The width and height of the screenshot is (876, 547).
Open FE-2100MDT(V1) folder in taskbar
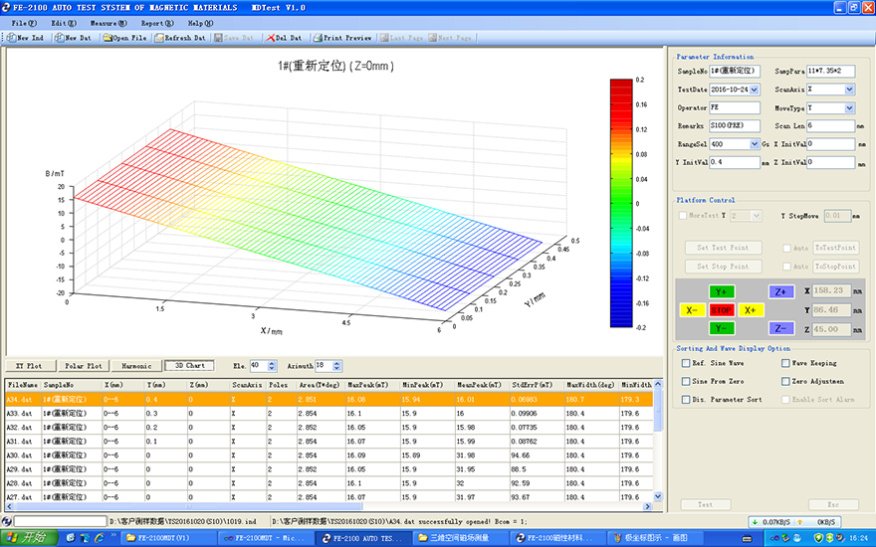[167, 538]
